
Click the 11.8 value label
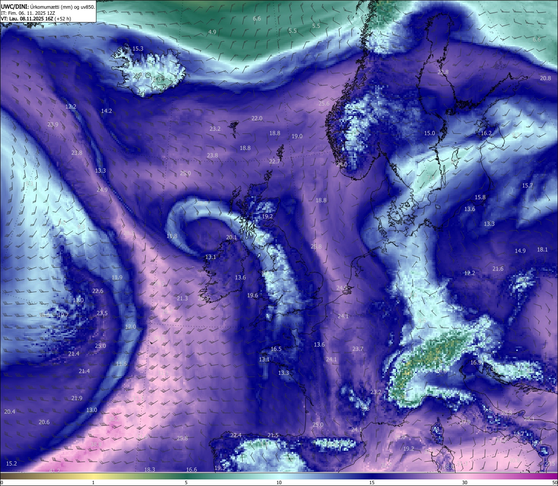coord(172,236)
